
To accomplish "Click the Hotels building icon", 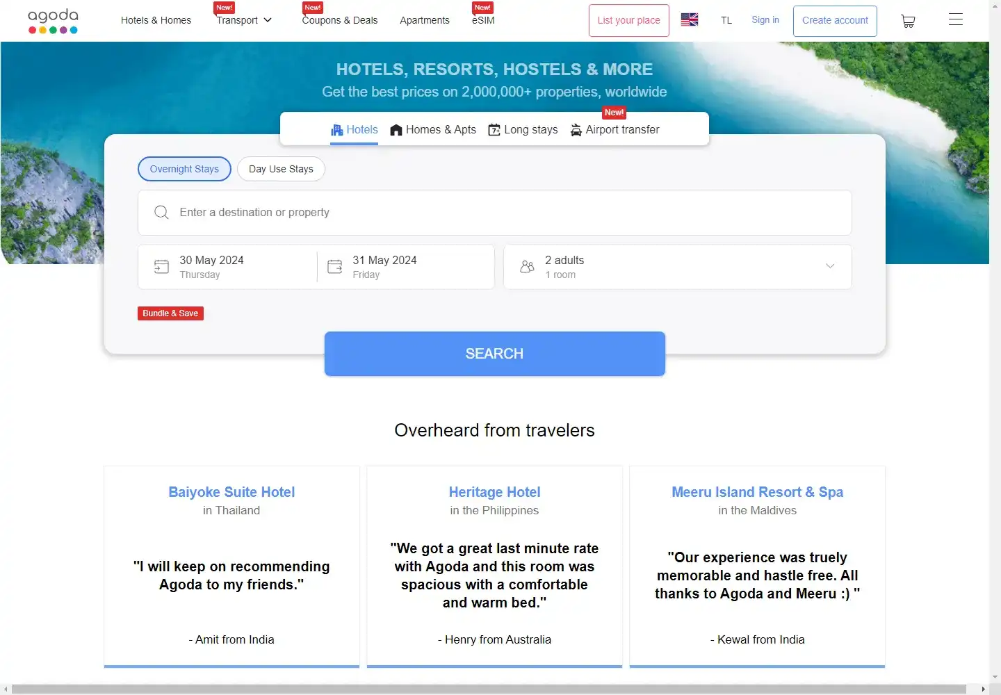I will pyautogui.click(x=337, y=130).
